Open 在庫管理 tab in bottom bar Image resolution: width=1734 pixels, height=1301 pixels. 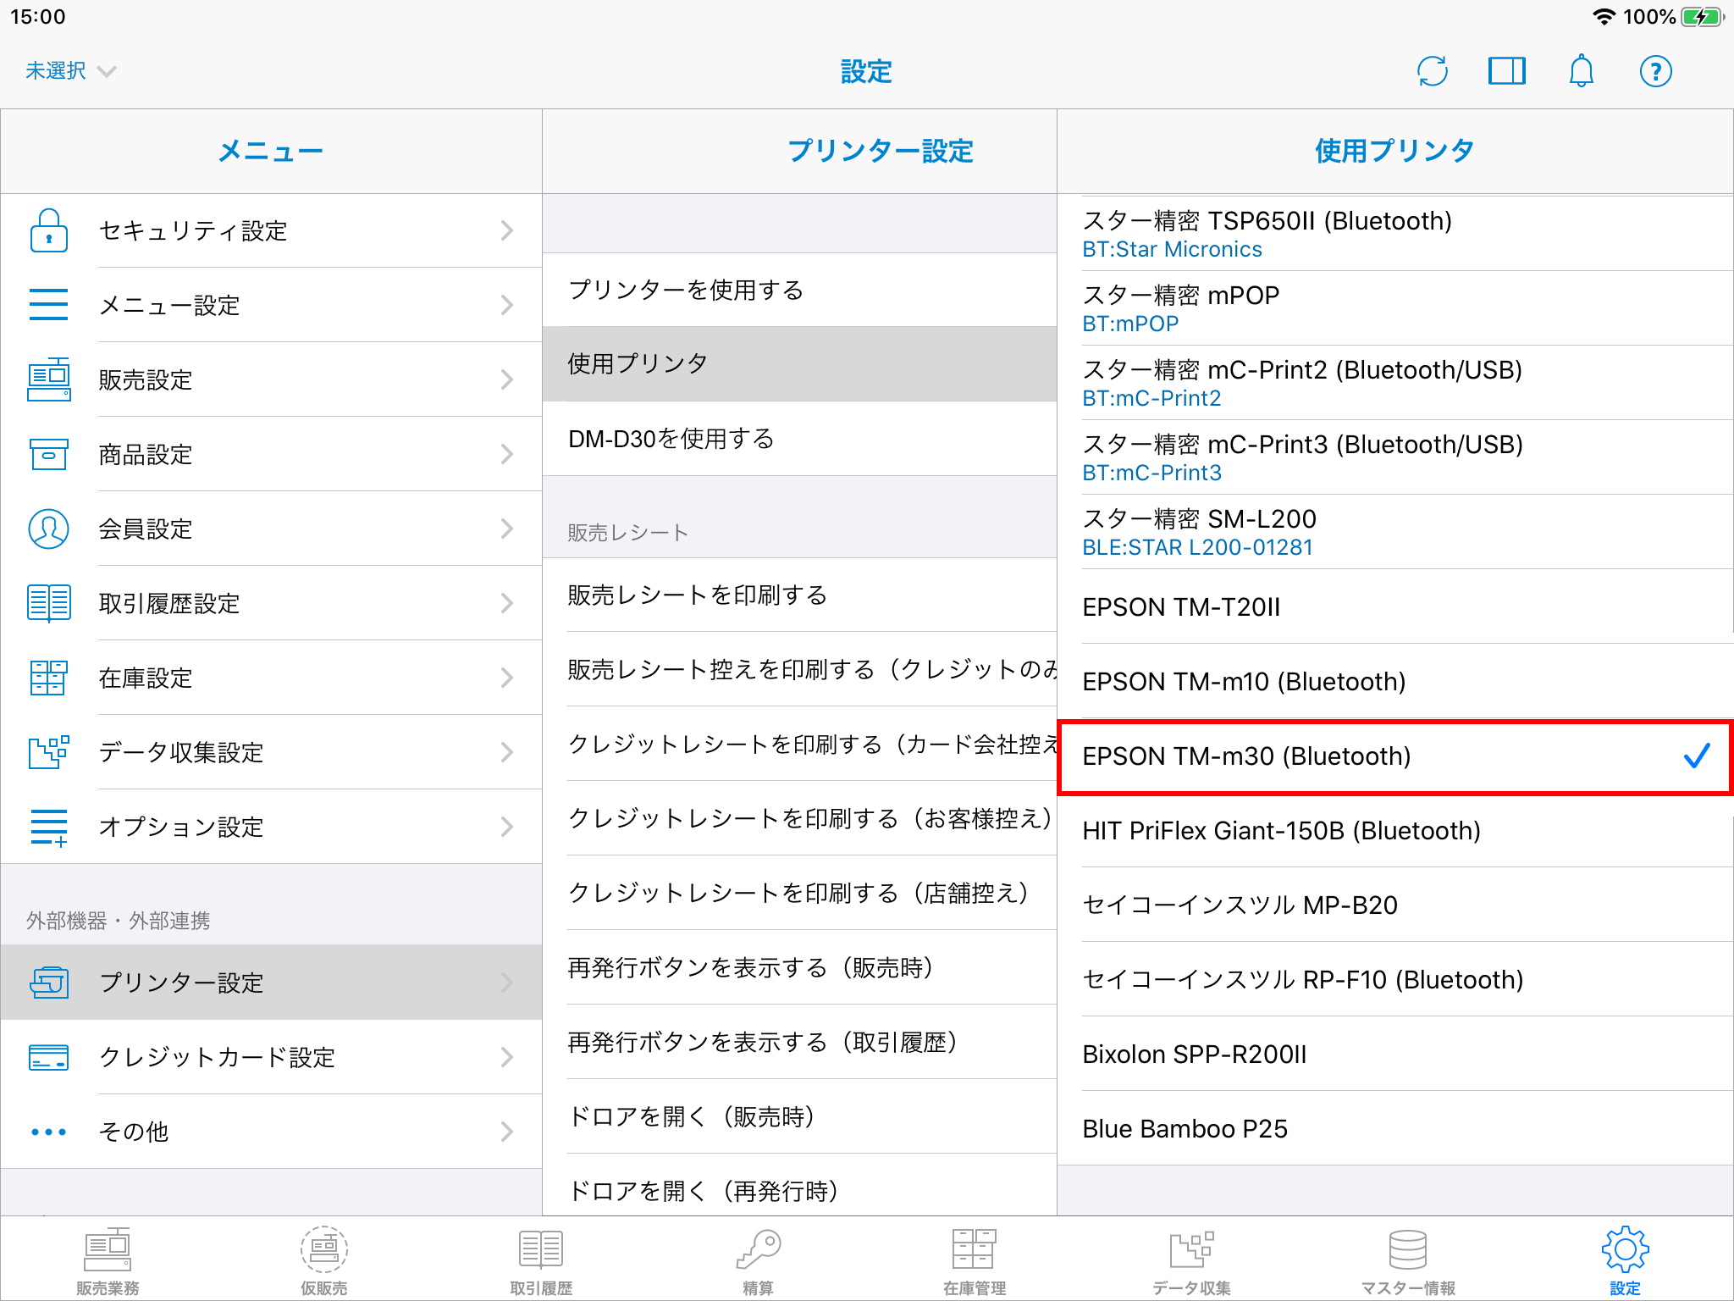click(975, 1261)
